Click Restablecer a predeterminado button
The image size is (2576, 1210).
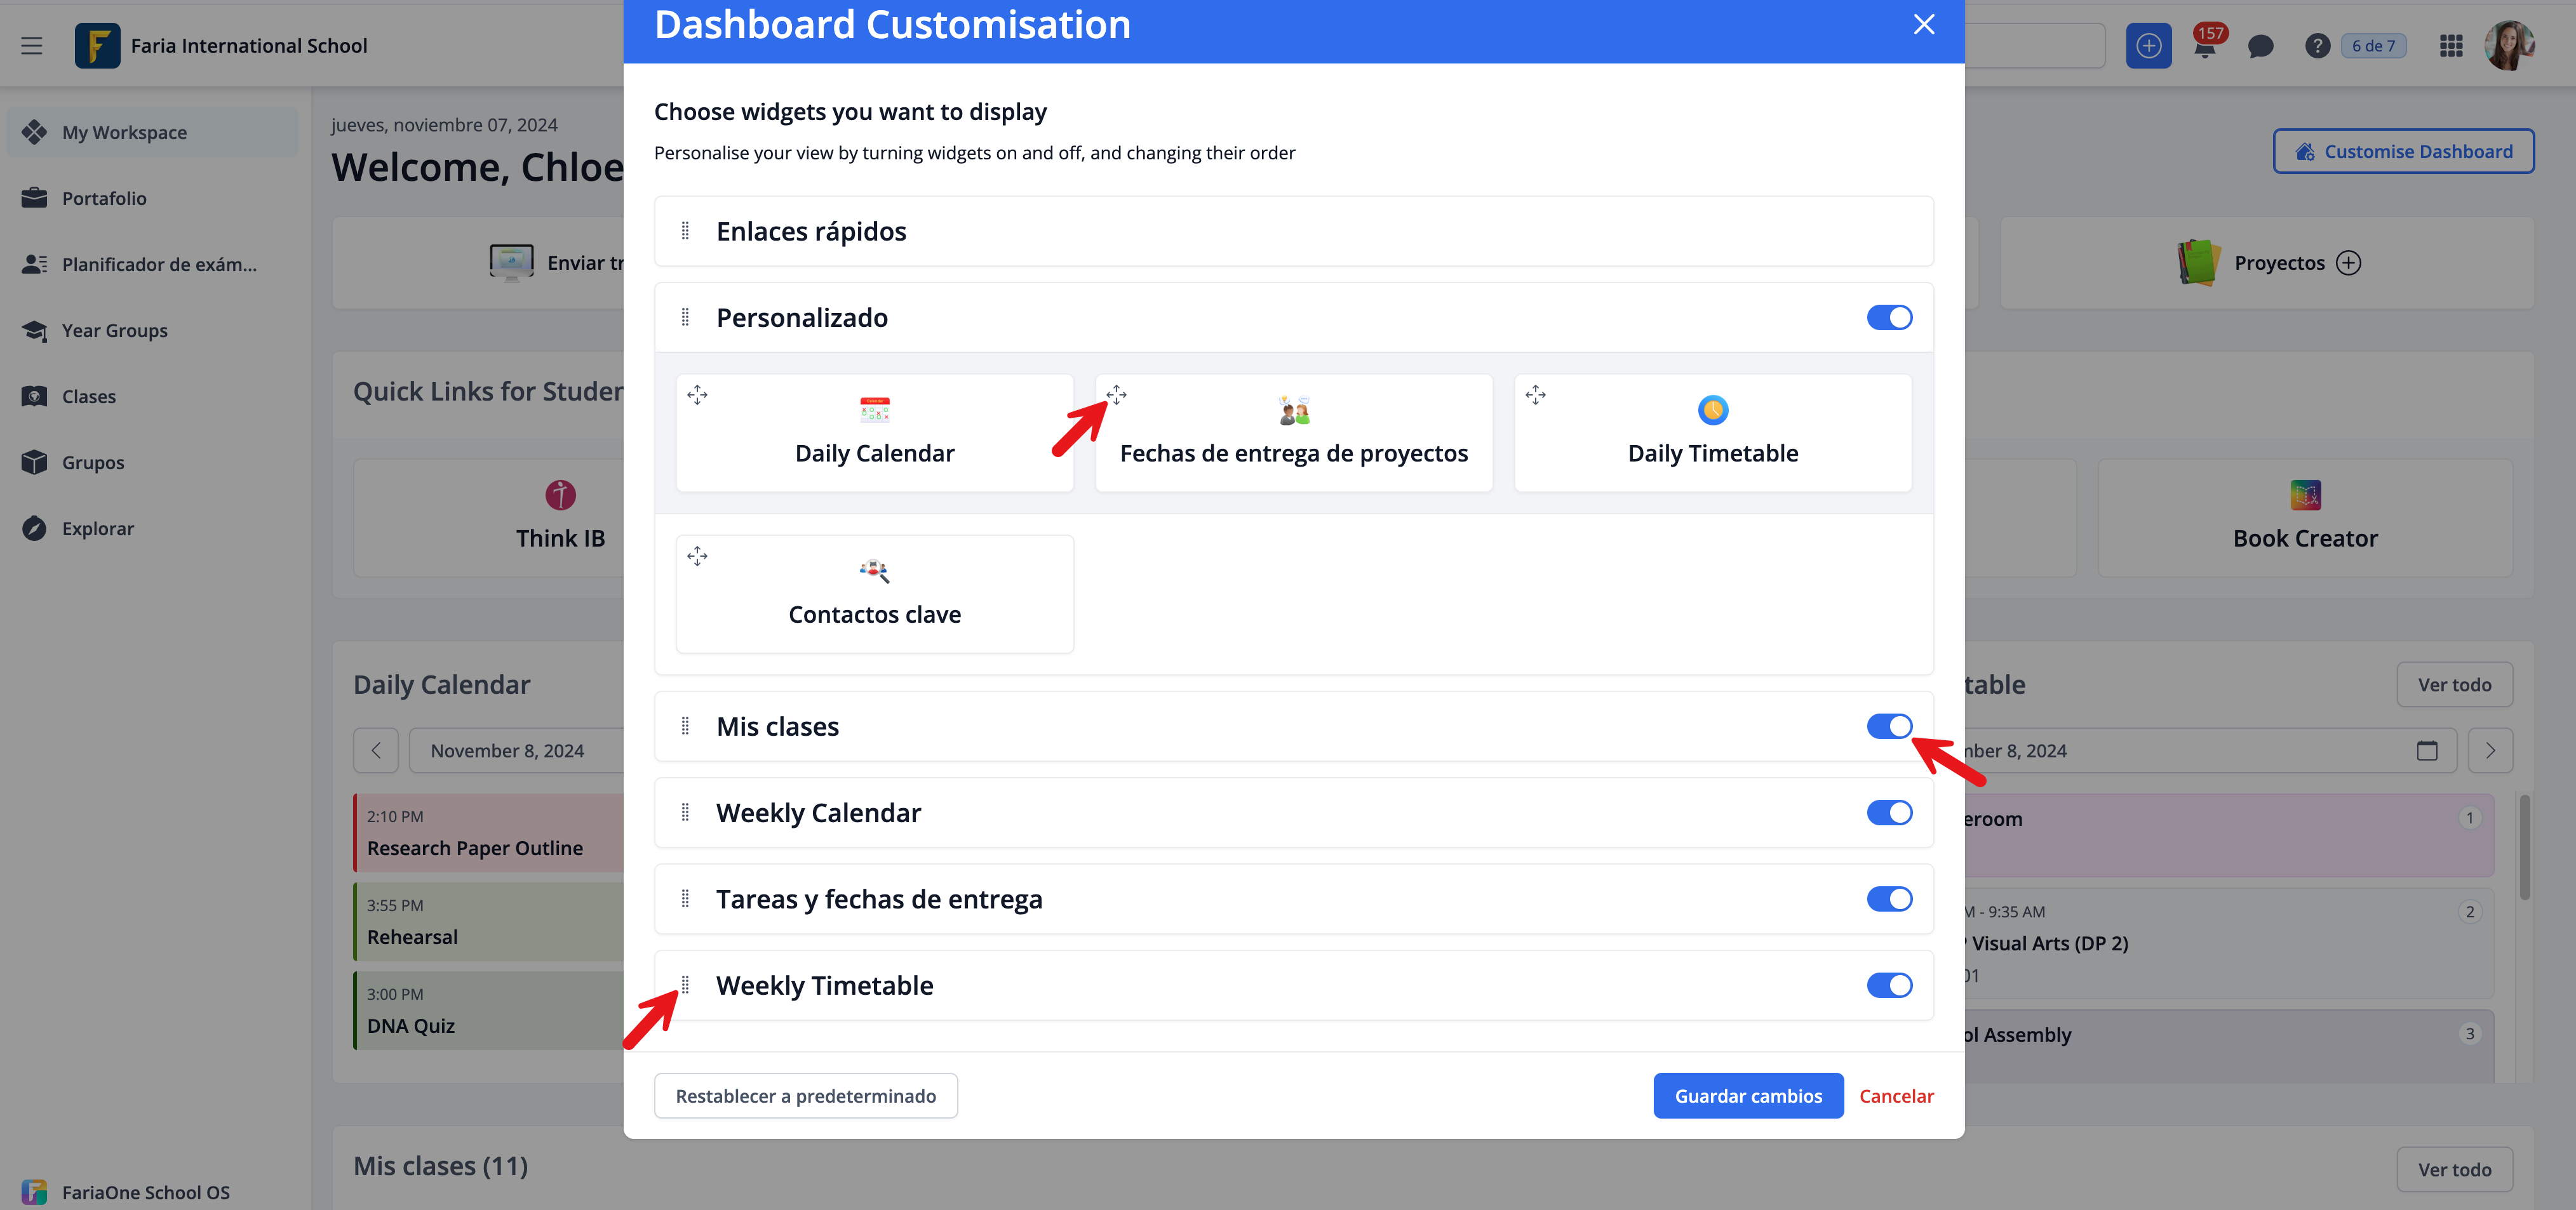tap(805, 1096)
